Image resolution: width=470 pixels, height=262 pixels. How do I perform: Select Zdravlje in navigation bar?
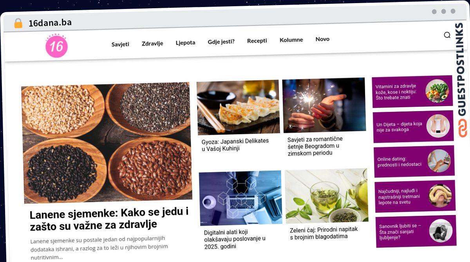tap(152, 43)
